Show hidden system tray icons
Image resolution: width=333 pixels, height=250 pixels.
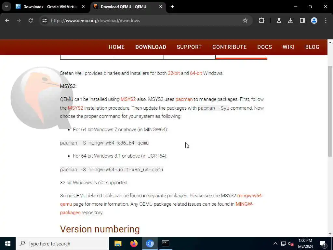click(x=275, y=243)
